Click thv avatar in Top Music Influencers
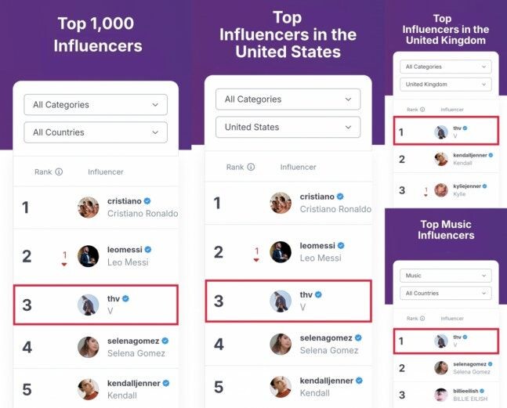This screenshot has height=408, width=507. coord(440,341)
